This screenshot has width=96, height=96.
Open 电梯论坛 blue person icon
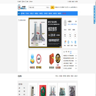(32, 59)
